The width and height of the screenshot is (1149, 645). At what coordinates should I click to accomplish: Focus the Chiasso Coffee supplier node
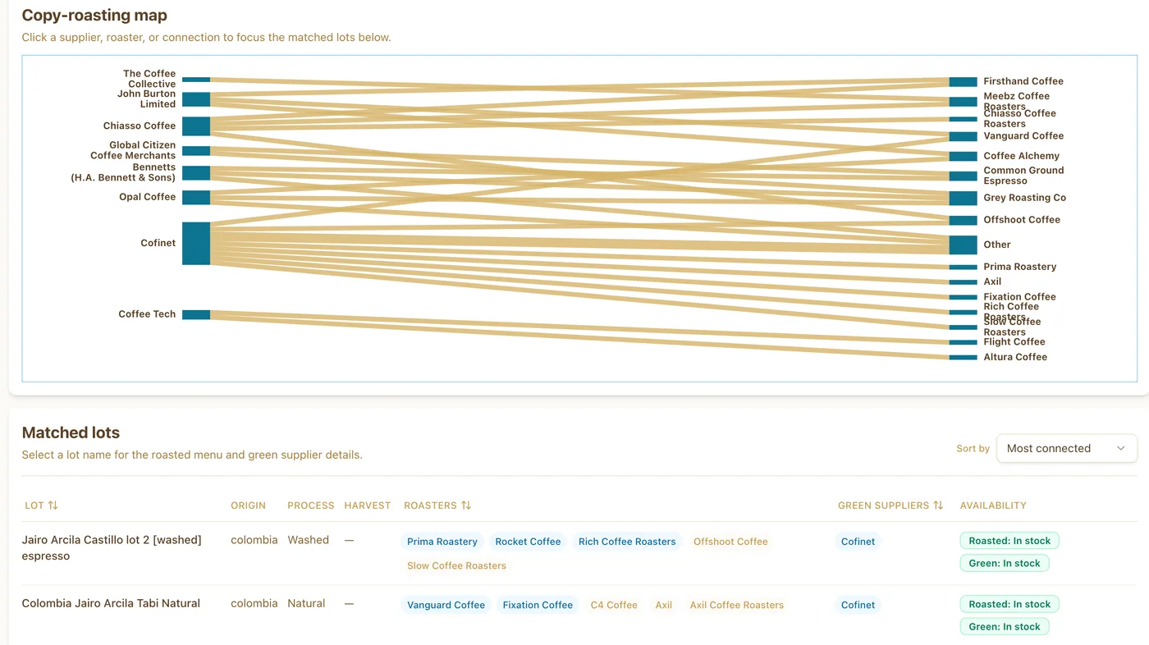196,126
